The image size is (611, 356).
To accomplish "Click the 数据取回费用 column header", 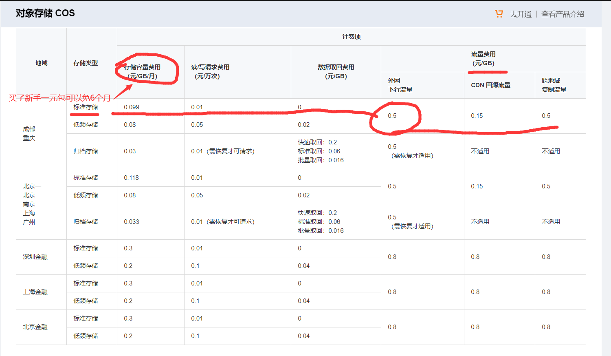I will [x=336, y=72].
